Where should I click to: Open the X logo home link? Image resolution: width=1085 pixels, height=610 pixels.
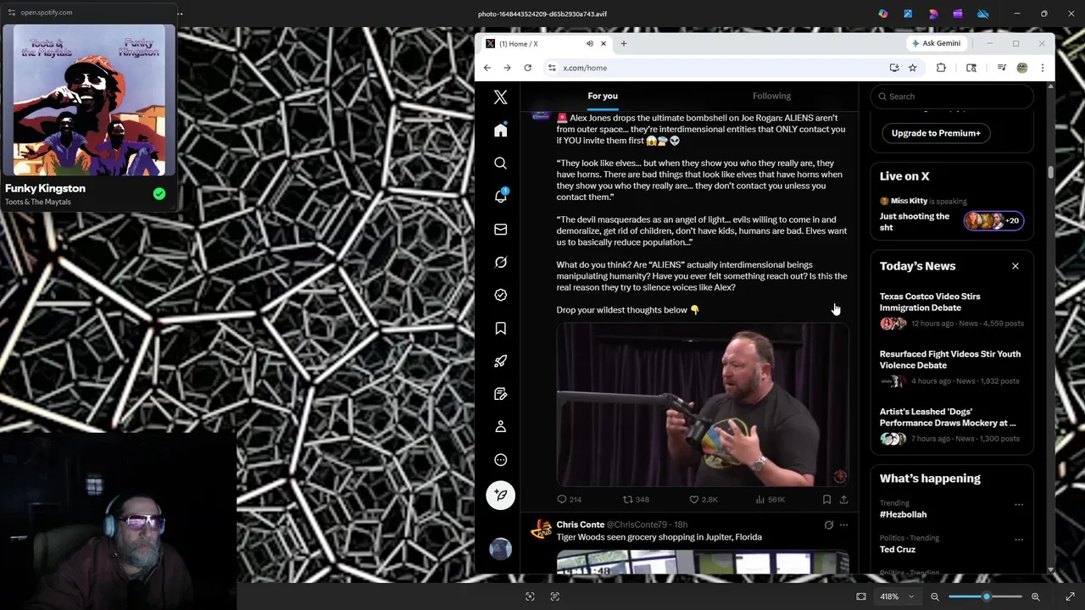pos(500,97)
